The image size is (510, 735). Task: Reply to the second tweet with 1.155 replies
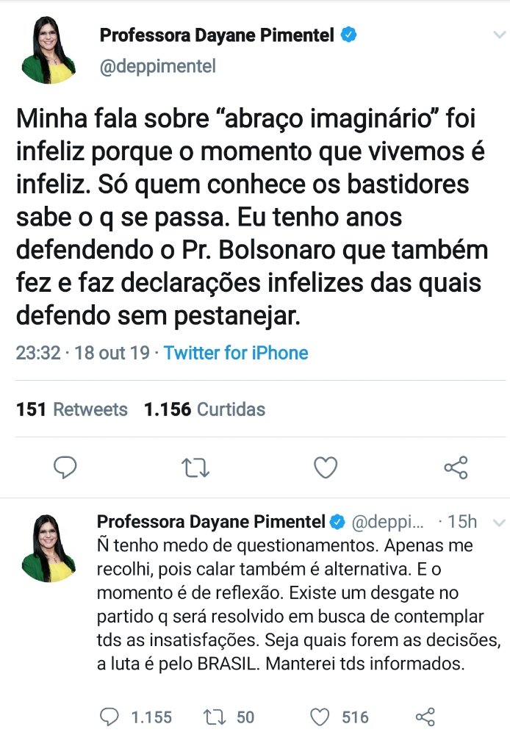109,717
